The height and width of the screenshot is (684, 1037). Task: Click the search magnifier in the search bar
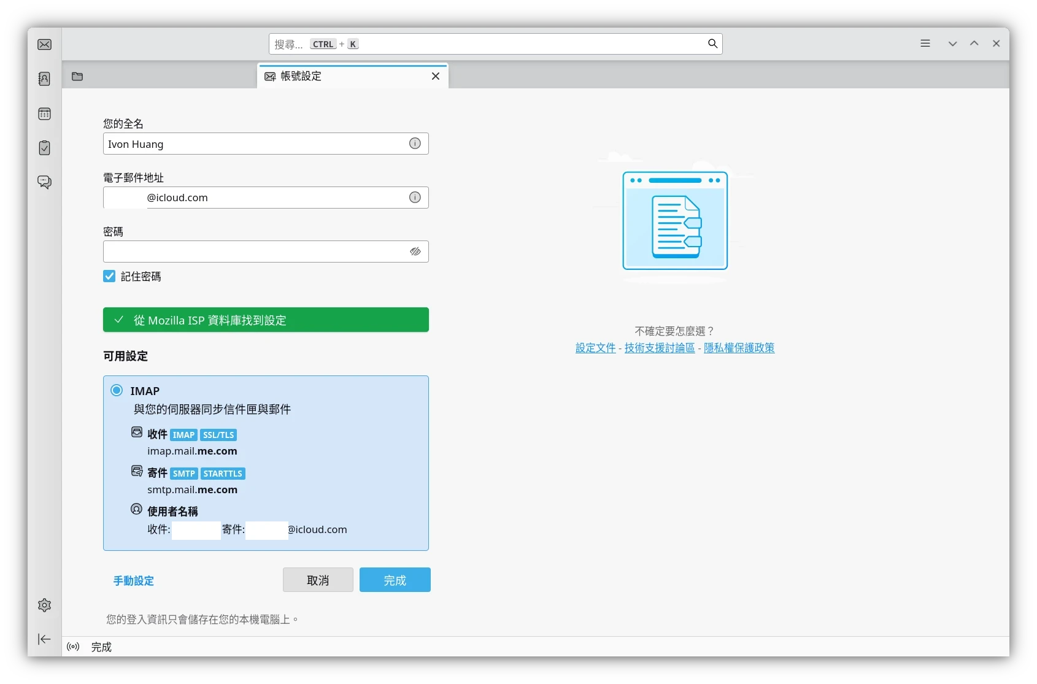pos(712,44)
